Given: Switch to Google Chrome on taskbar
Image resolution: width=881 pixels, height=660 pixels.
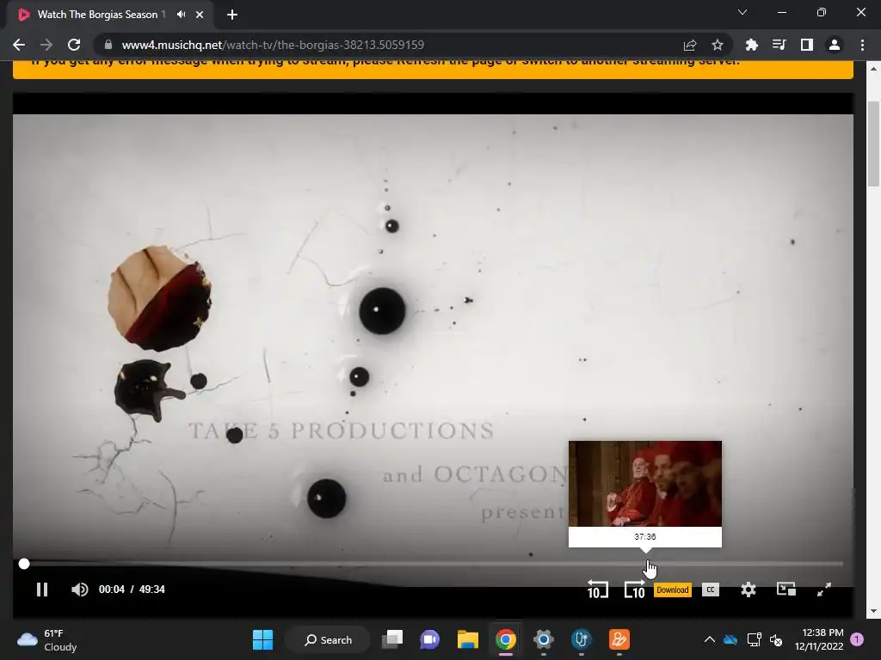Looking at the screenshot, I should tap(506, 639).
